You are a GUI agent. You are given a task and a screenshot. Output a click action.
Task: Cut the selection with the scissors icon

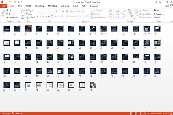7,10
